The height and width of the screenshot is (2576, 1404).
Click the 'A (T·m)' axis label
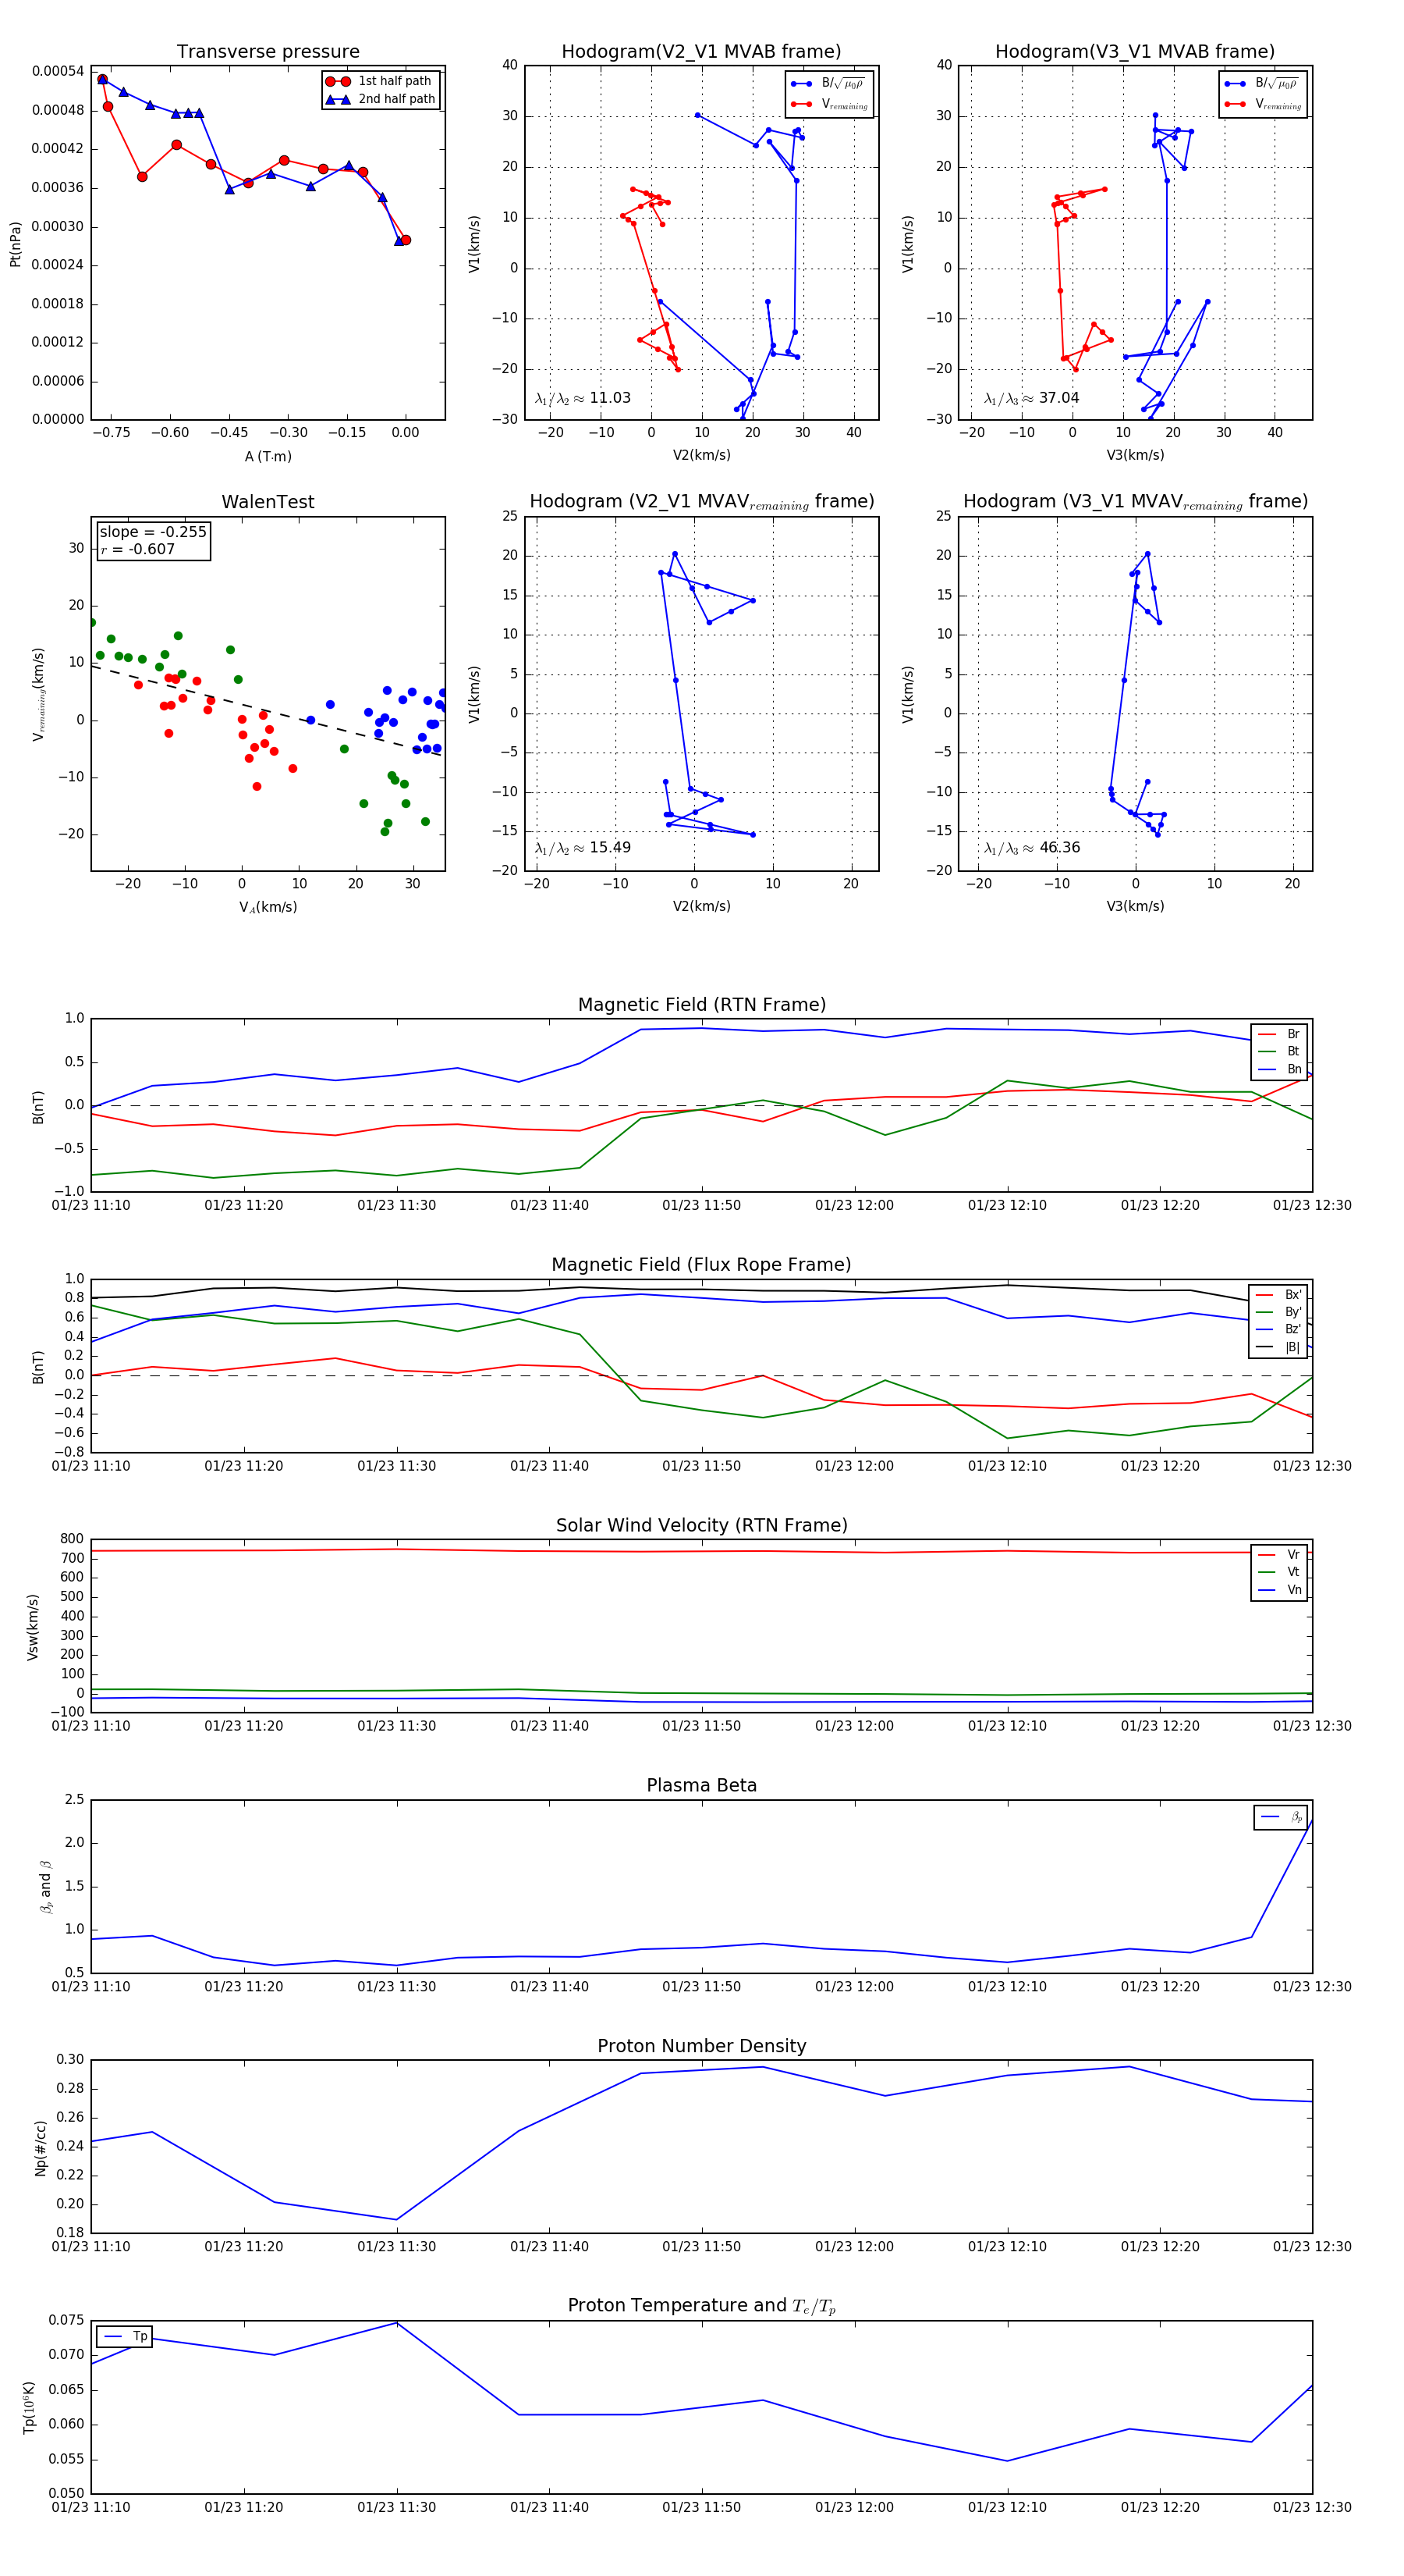(x=268, y=457)
